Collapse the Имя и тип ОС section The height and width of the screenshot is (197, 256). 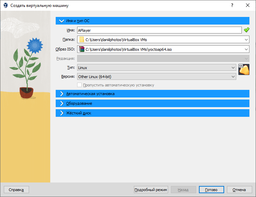152,21
